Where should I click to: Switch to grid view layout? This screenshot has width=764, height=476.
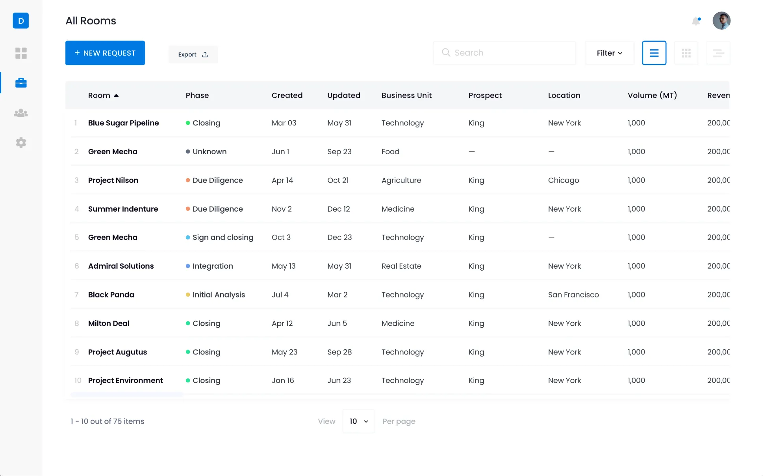coord(686,53)
